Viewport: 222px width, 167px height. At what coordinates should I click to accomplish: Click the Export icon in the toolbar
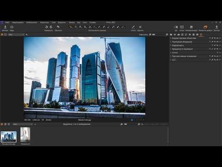(x=216, y=27)
